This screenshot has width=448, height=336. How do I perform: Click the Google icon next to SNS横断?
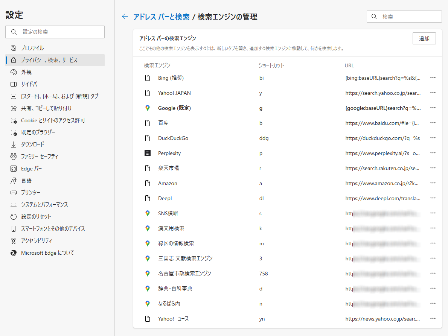(x=148, y=213)
